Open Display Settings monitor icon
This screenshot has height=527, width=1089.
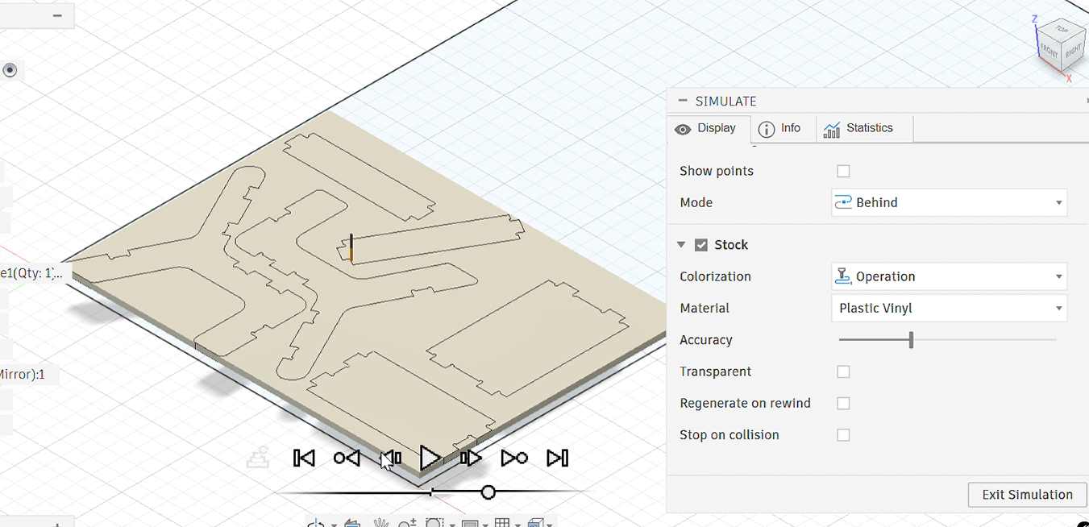(x=471, y=523)
